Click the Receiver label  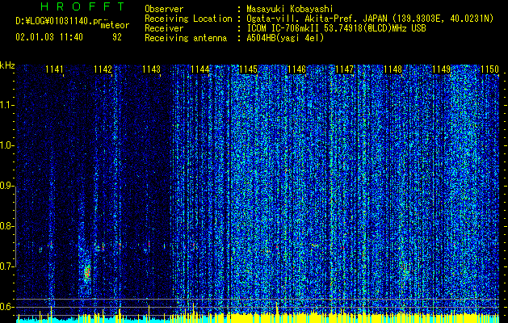[164, 28]
